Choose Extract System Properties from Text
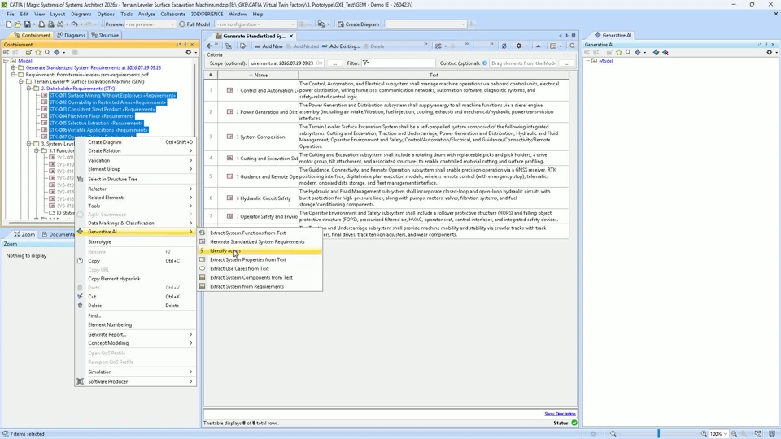The height and width of the screenshot is (439, 781). click(260, 260)
